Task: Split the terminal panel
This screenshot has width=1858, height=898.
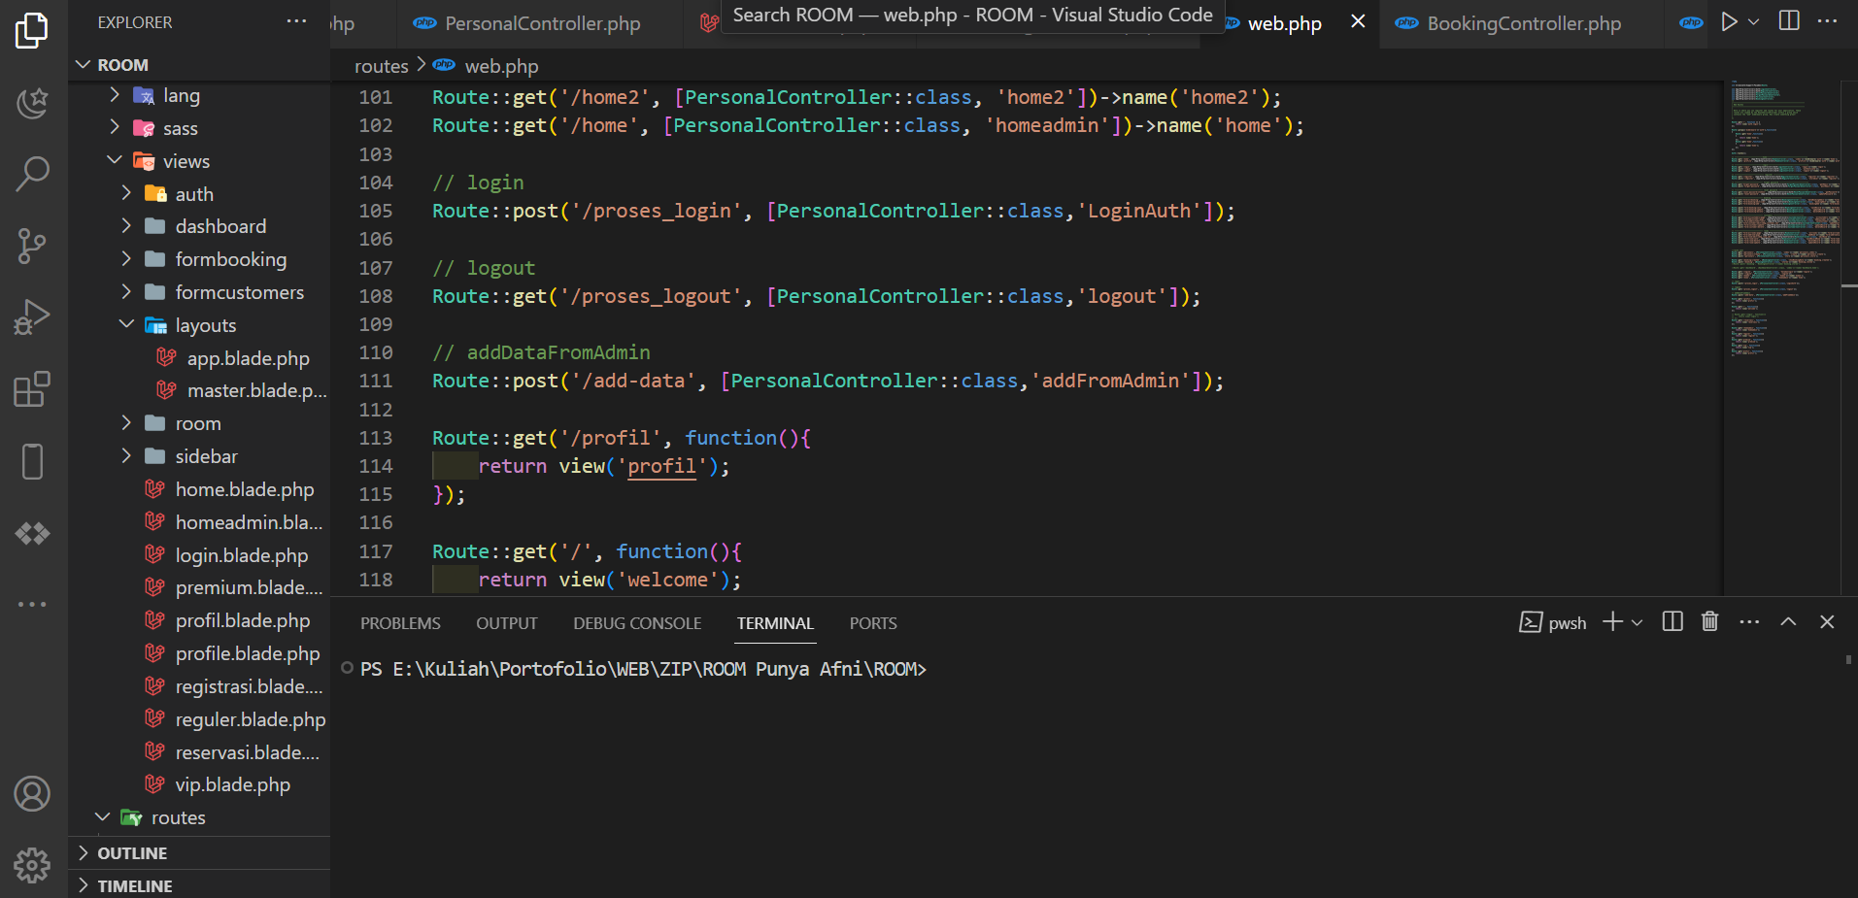Action: 1672,621
